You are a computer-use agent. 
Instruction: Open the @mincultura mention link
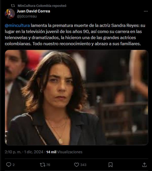17,25
